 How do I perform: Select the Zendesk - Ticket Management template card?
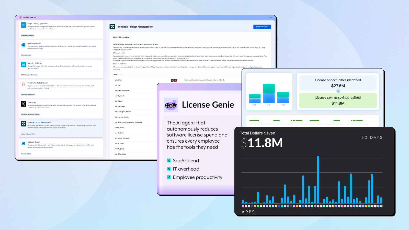[61, 128]
